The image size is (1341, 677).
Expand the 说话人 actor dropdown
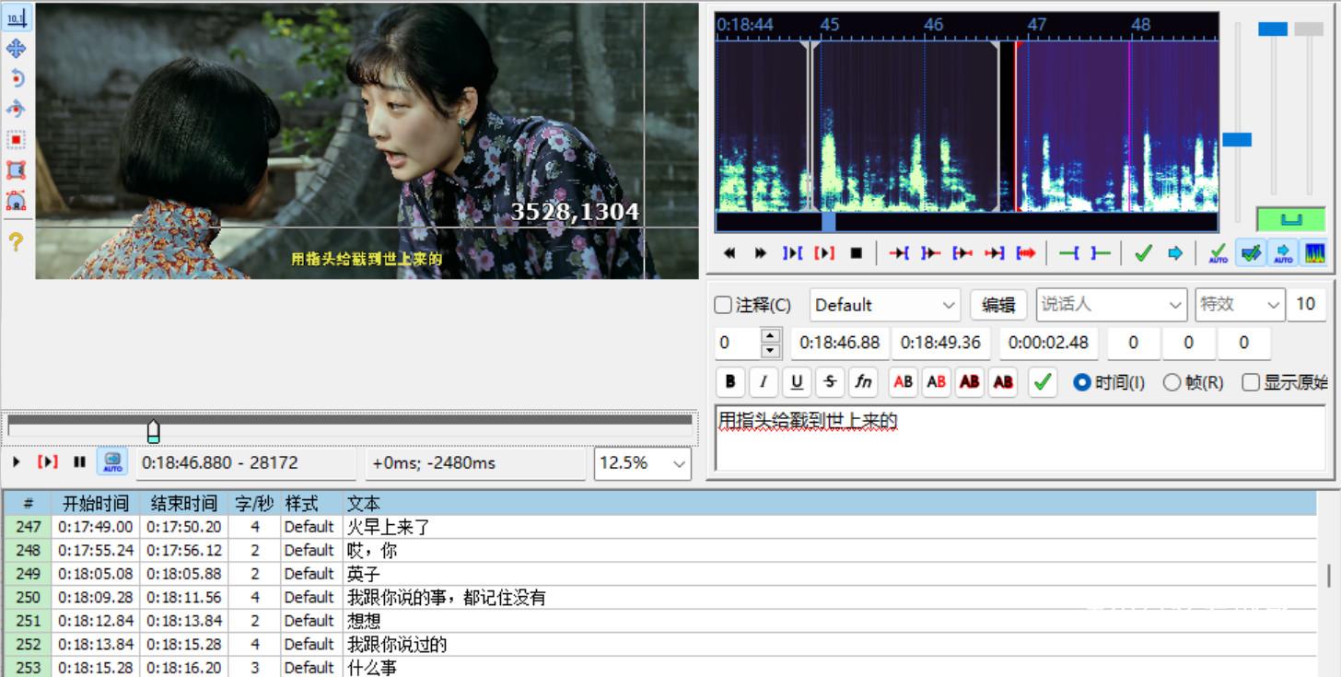(x=1112, y=305)
